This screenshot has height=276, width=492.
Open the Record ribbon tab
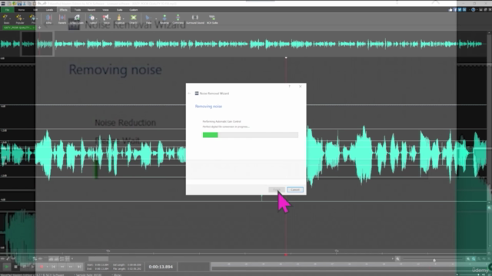(91, 10)
